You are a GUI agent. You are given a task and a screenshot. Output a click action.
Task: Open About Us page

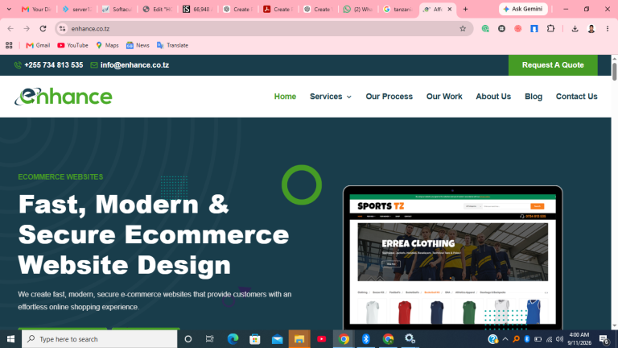493,97
